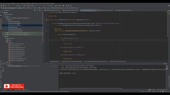
Task: Click the Collapse All icon in Project panel
Action: click(x=37, y=10)
